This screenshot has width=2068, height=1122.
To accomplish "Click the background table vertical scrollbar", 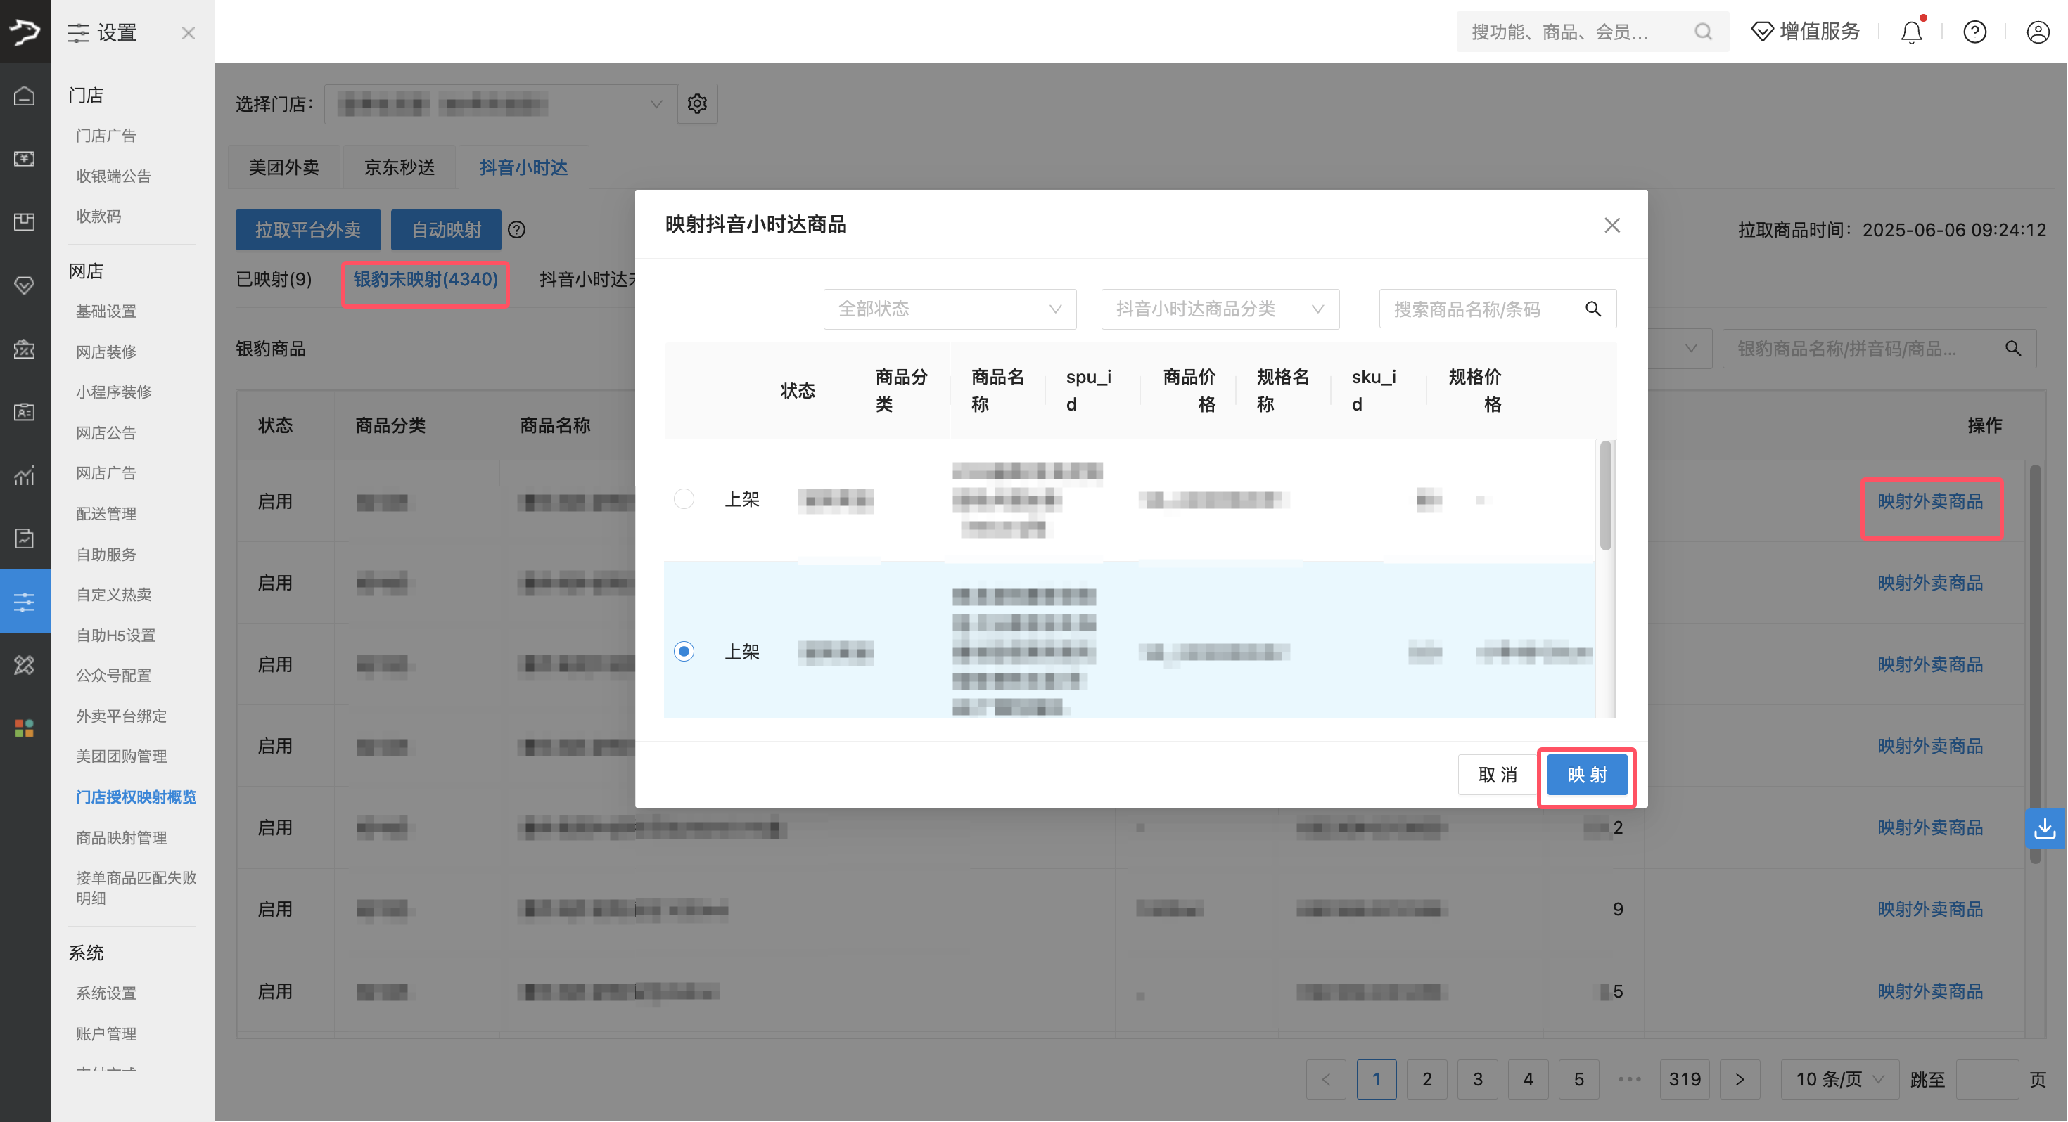I will [x=2035, y=663].
